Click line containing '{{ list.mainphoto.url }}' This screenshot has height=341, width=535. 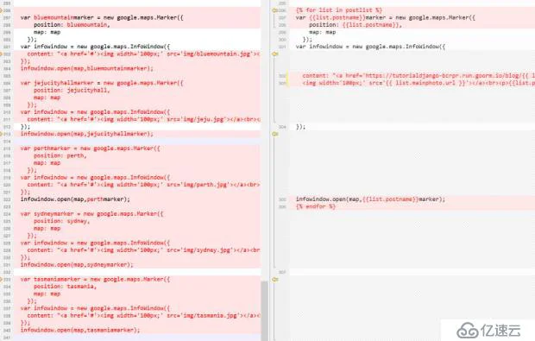(x=419, y=83)
